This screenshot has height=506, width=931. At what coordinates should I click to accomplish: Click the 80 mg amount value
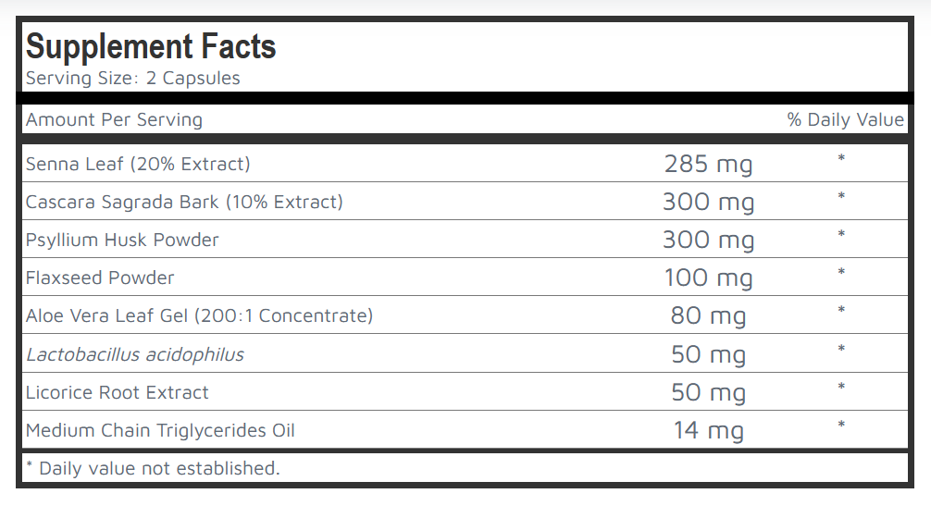point(708,316)
